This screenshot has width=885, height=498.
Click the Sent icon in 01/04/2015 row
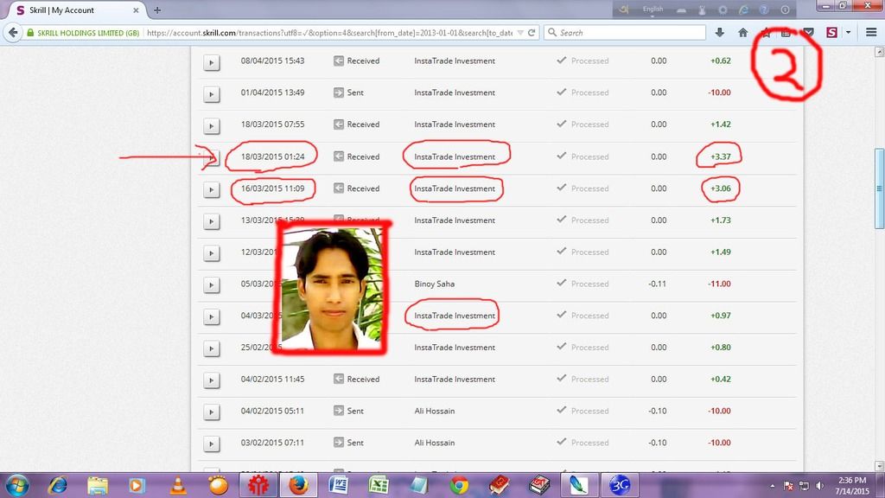tap(339, 93)
